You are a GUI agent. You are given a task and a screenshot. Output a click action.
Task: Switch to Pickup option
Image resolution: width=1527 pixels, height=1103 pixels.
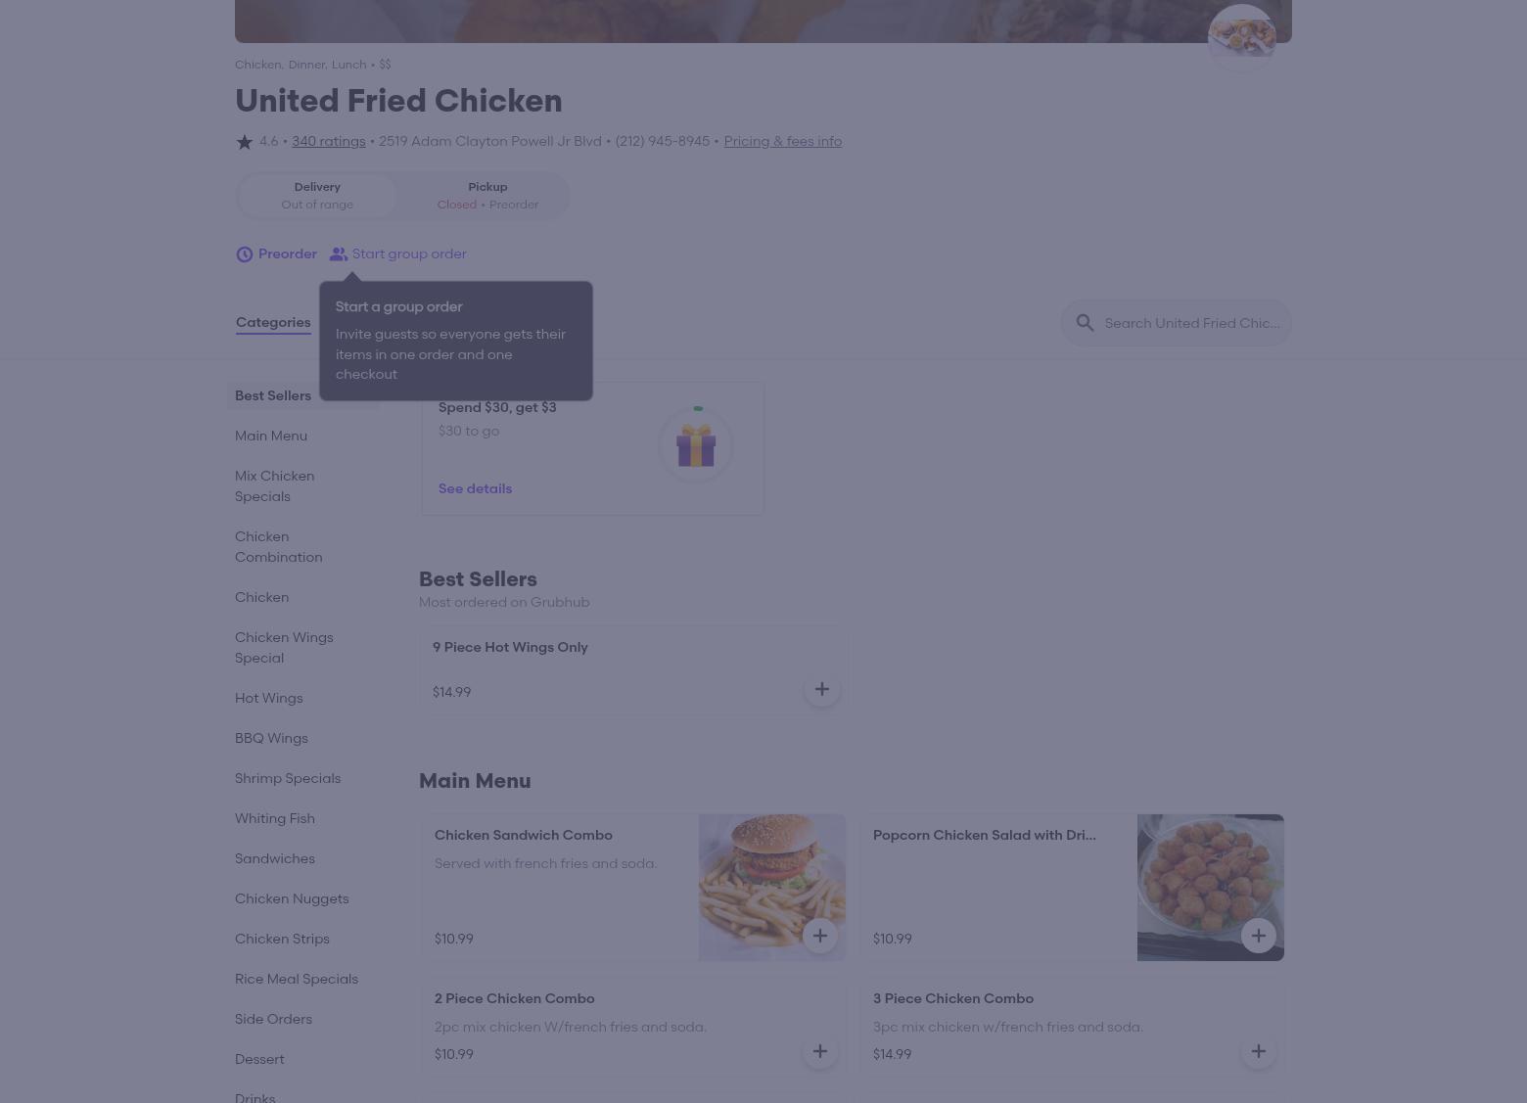[x=487, y=195]
